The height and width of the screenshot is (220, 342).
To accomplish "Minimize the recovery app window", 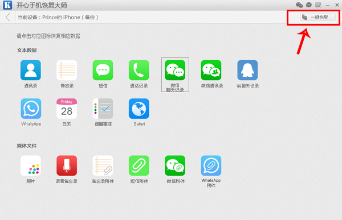I will (x=328, y=6).
